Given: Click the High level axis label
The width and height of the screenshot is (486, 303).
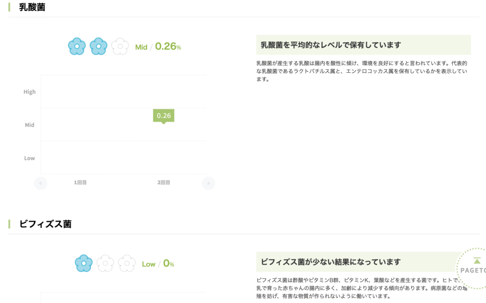Looking at the screenshot, I should click(x=29, y=92).
